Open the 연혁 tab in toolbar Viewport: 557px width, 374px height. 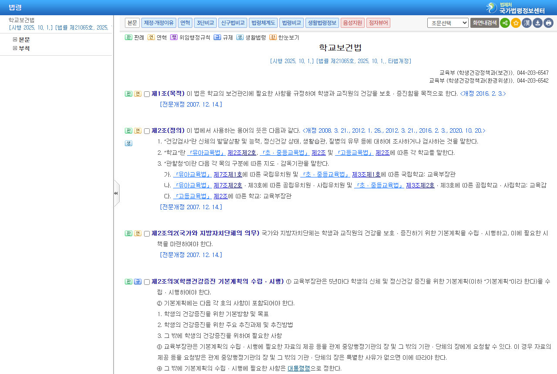tap(185, 23)
